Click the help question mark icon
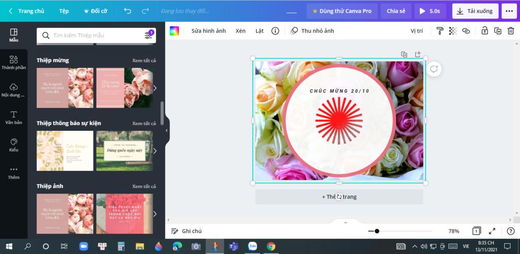Viewport: 520px width, 254px height. click(x=511, y=231)
